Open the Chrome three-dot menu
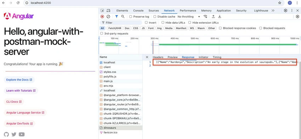Image resolution: width=301 pixels, height=139 pixels. (297, 3)
